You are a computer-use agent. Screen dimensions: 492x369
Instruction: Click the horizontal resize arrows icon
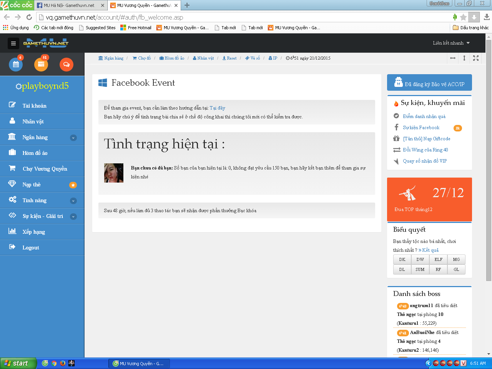point(453,58)
